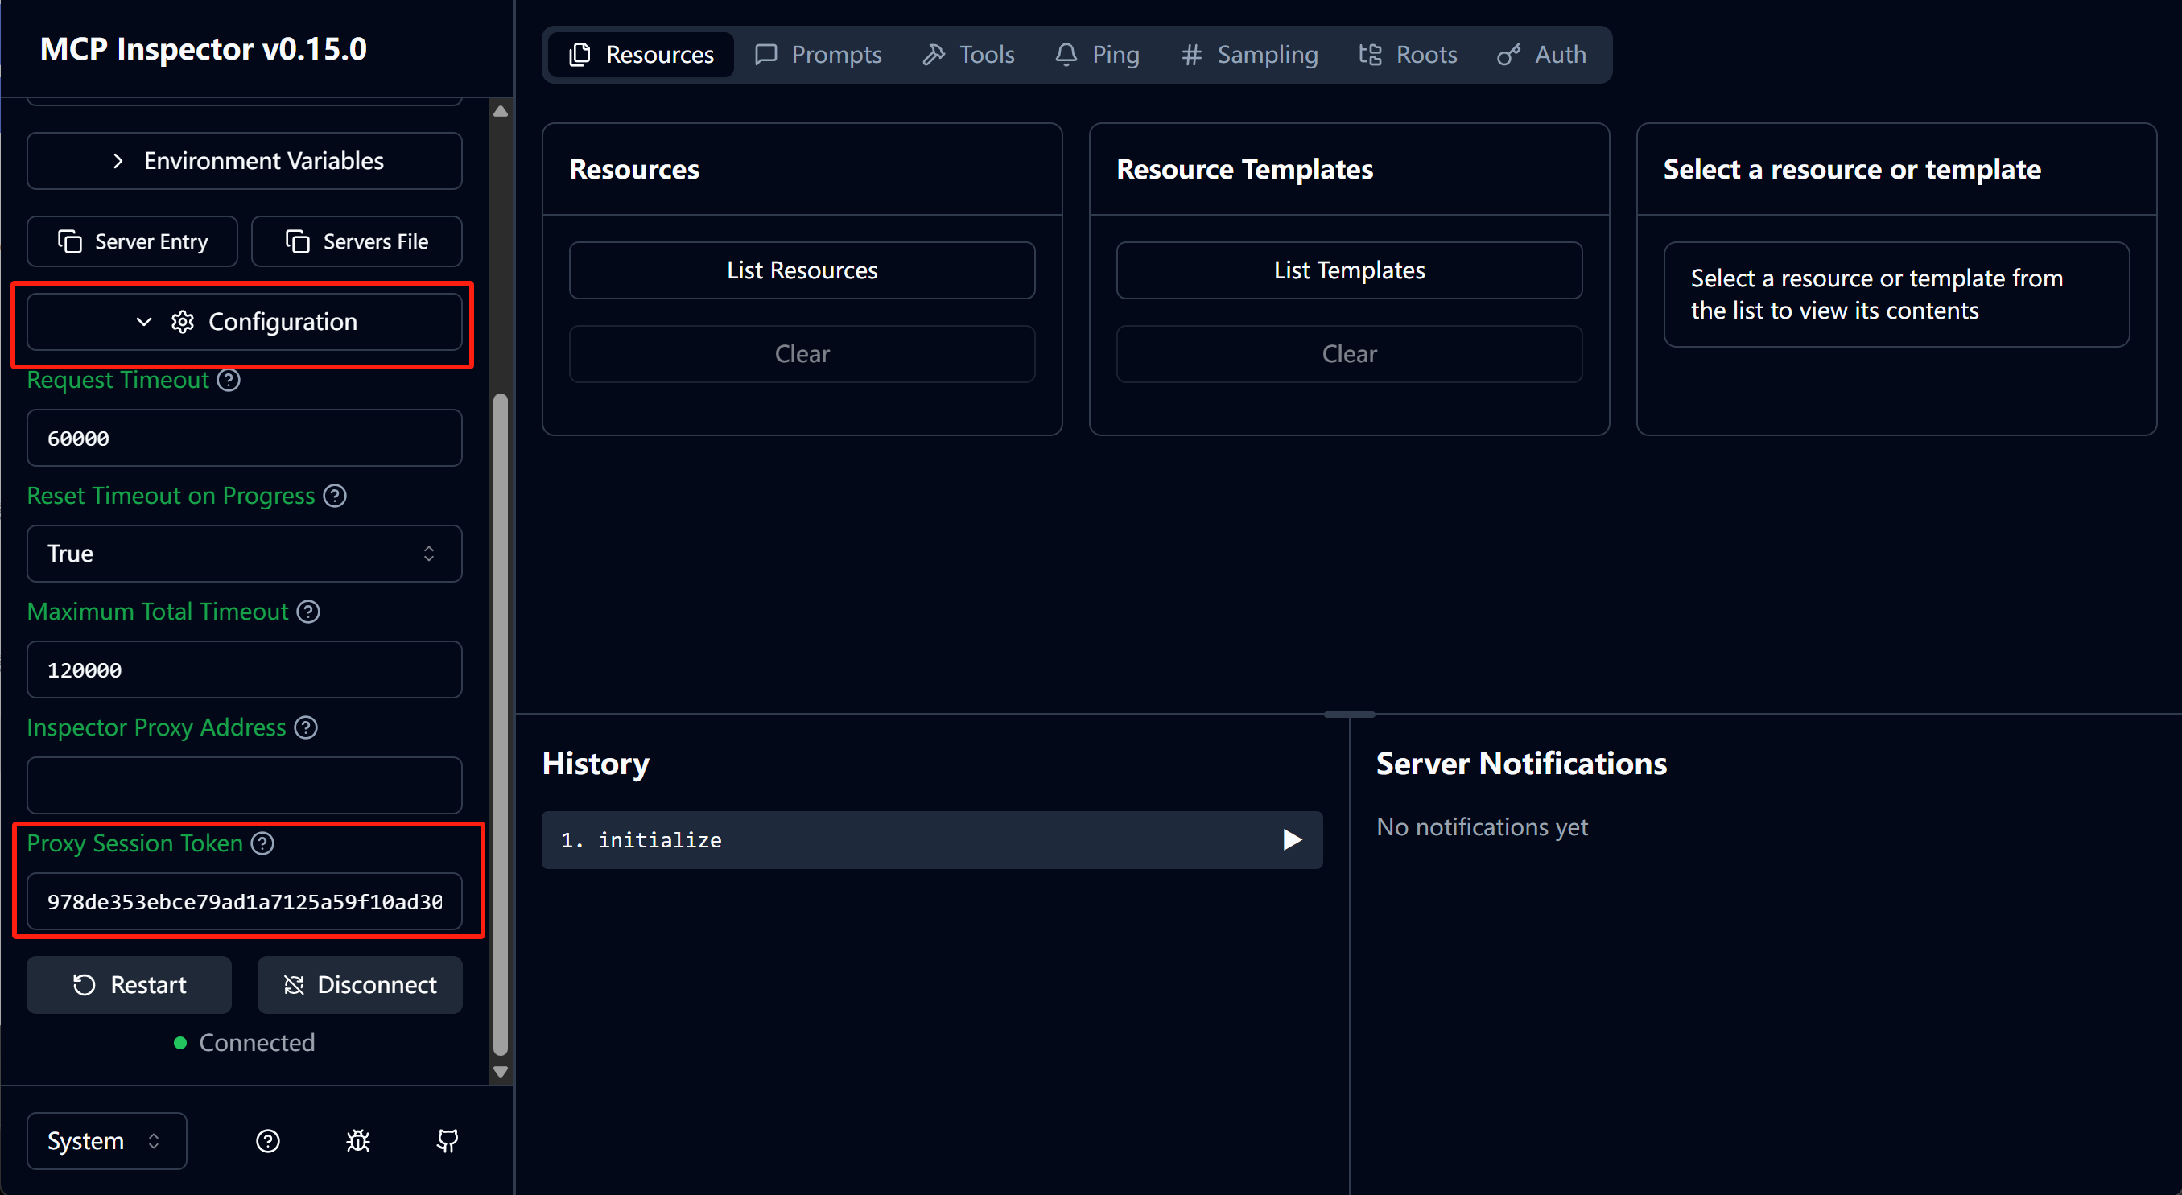The width and height of the screenshot is (2182, 1195).
Task: Show help for Reset Timeout on Progress
Action: click(x=335, y=497)
